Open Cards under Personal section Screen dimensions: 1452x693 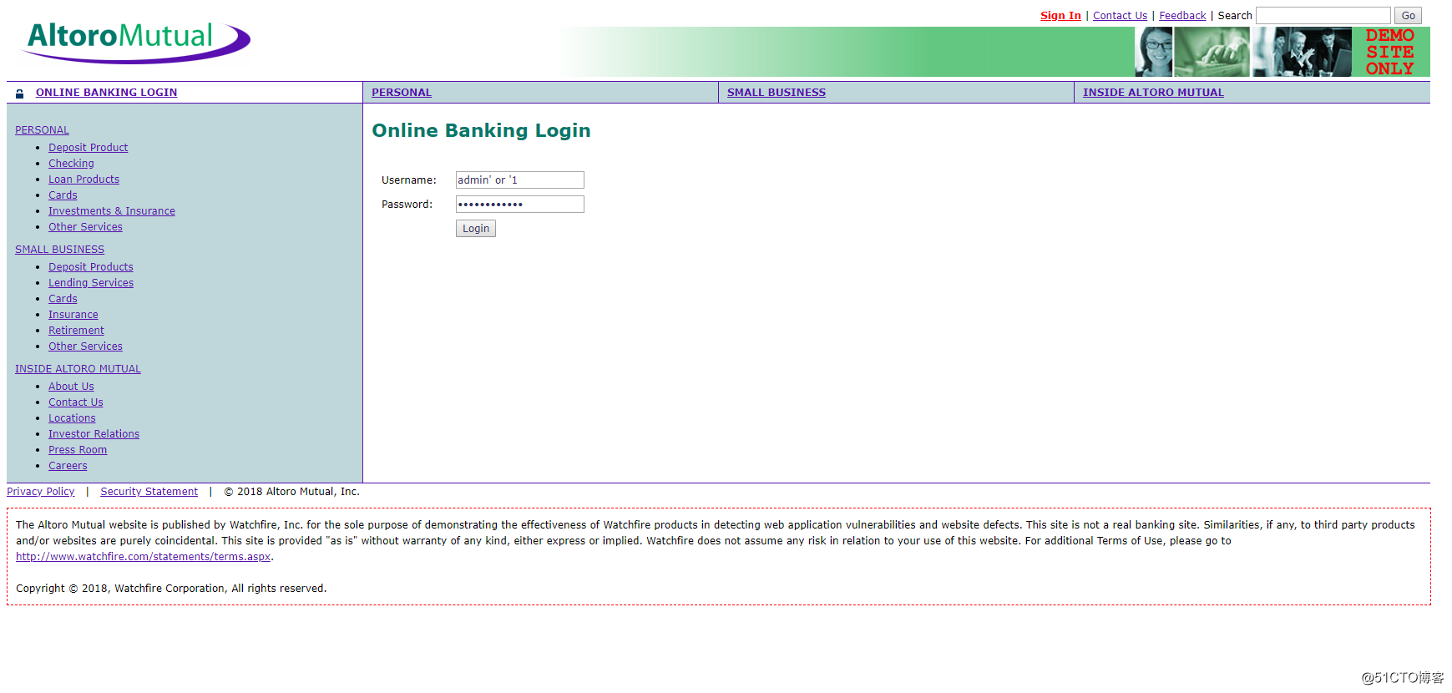pos(63,195)
